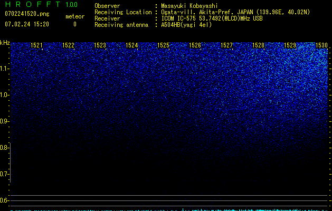Select the A504HB(yagi 4el) antenna text
This screenshot has width=332, height=211.
186,25
